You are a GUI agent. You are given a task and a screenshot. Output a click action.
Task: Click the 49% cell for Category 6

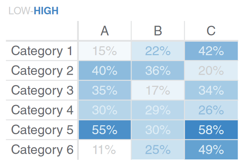(x=211, y=150)
